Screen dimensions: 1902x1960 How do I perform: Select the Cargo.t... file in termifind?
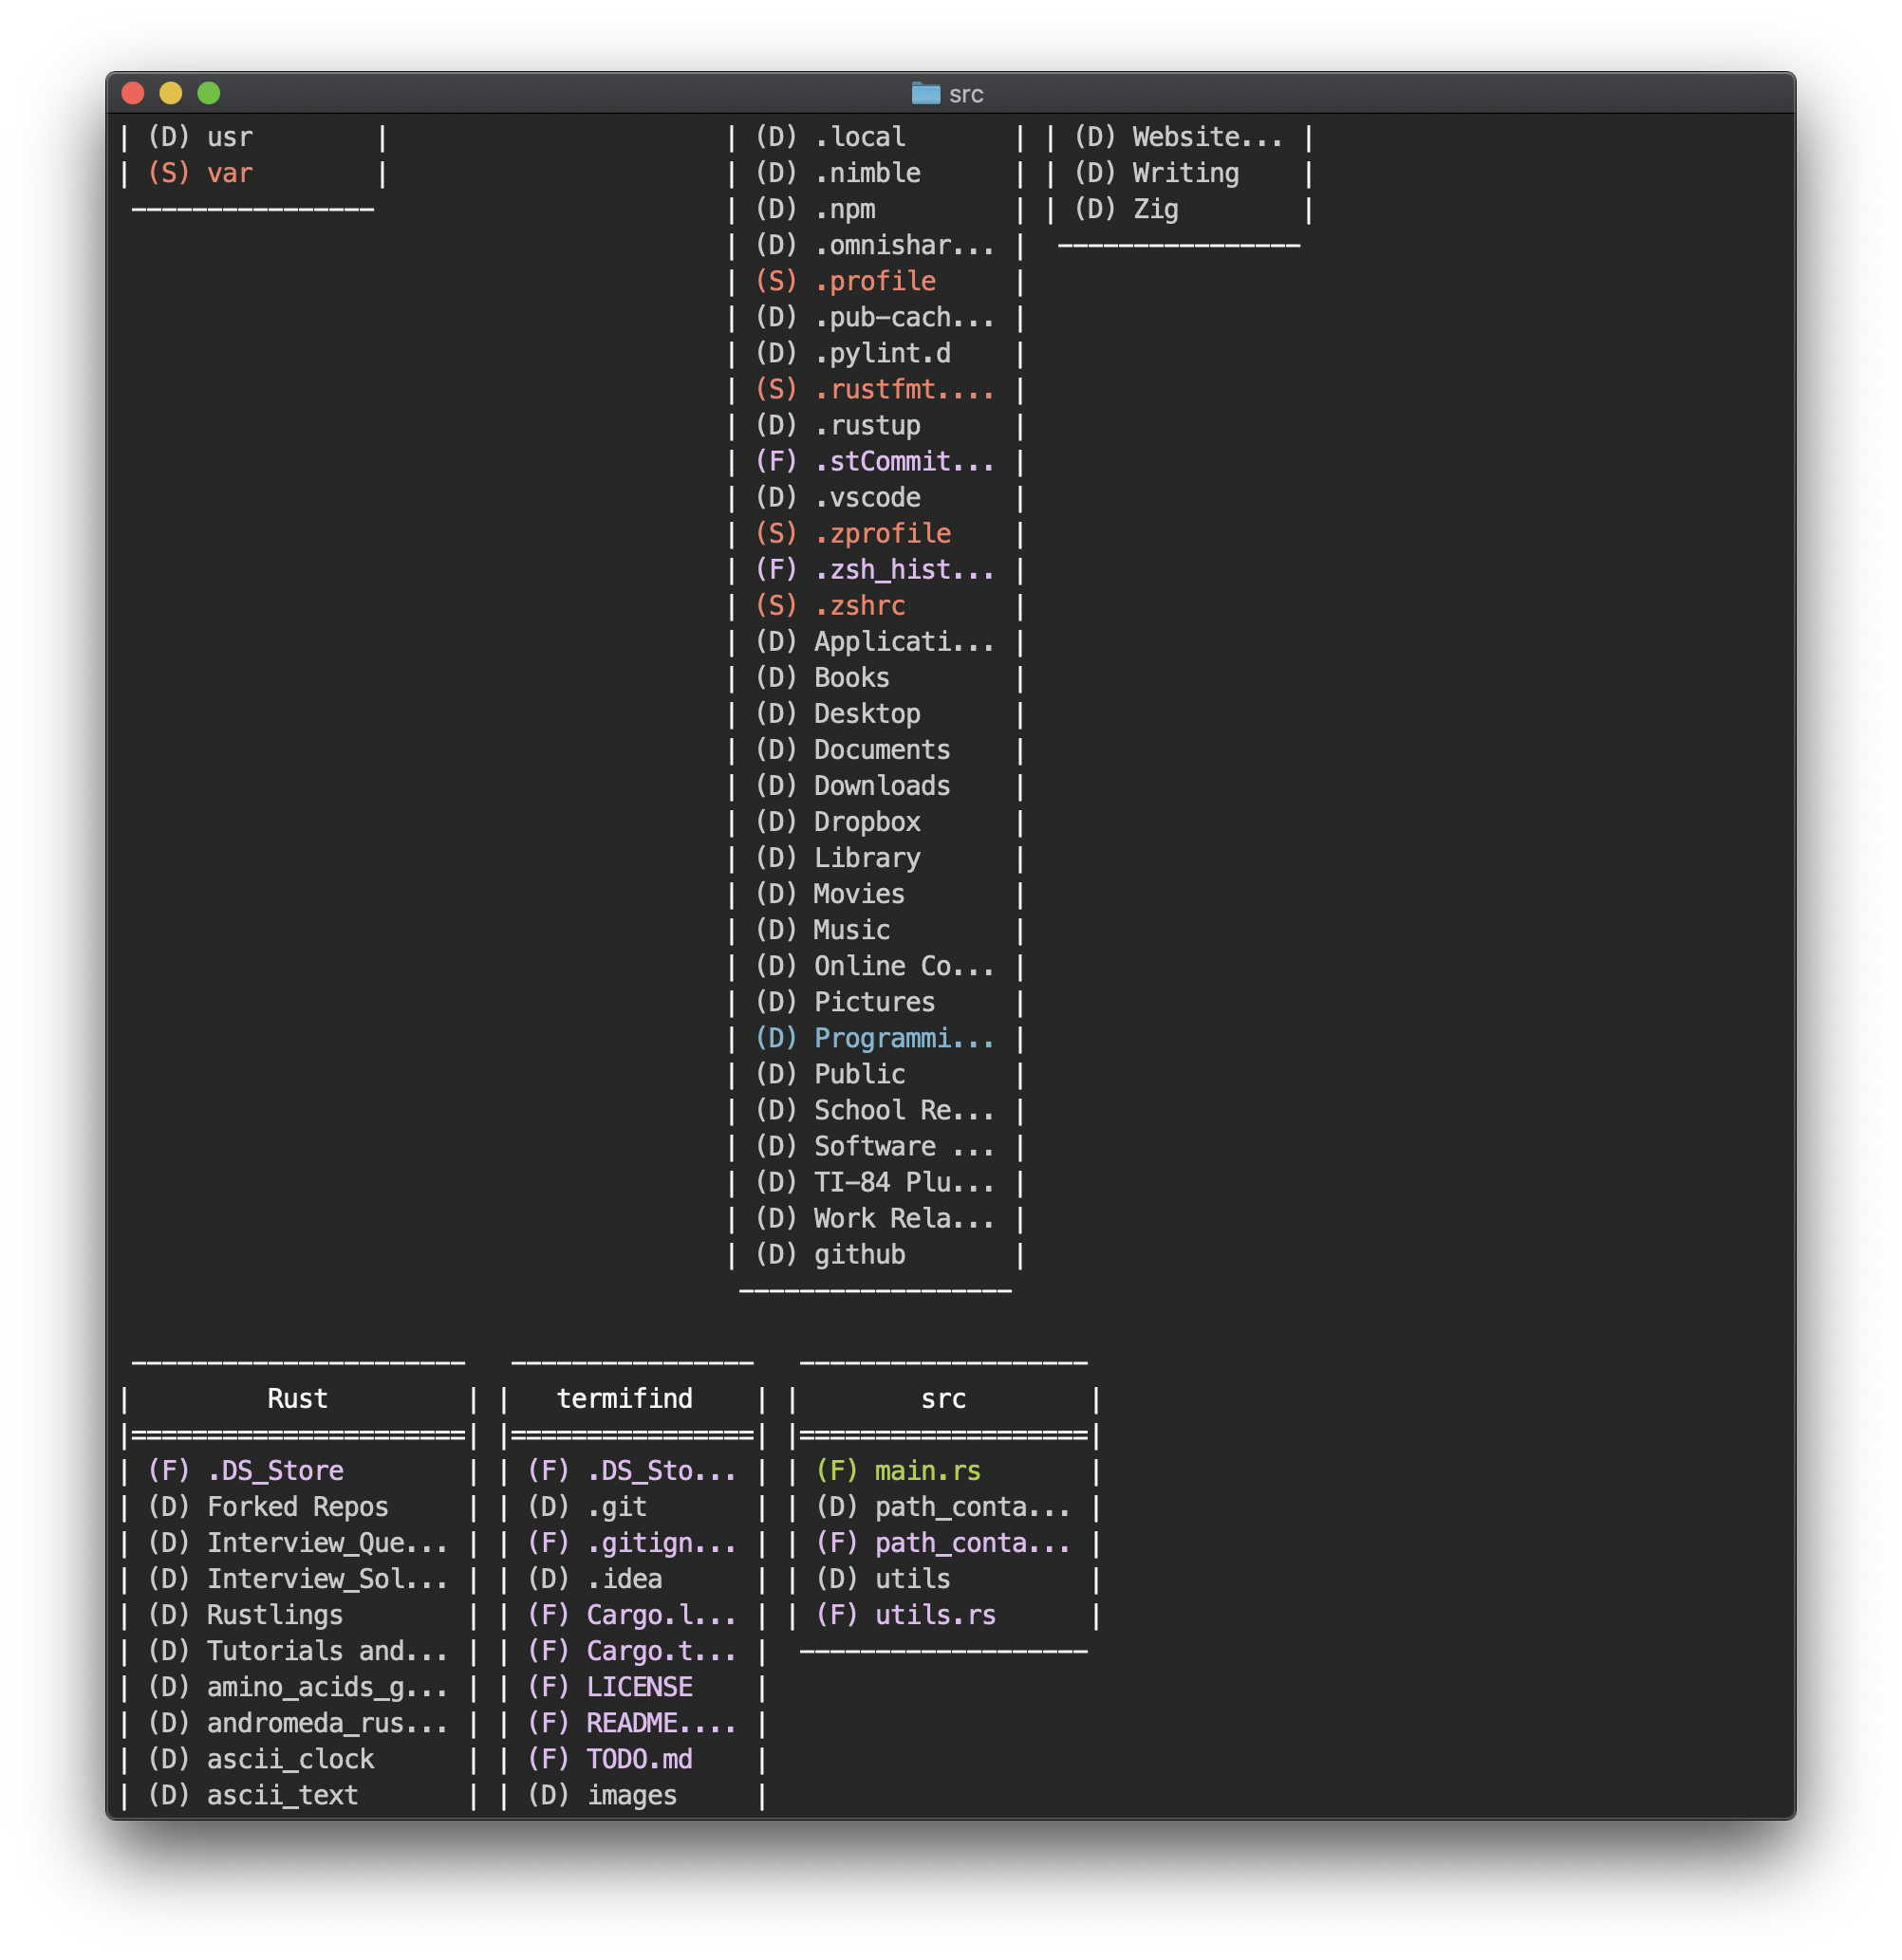coord(661,1651)
